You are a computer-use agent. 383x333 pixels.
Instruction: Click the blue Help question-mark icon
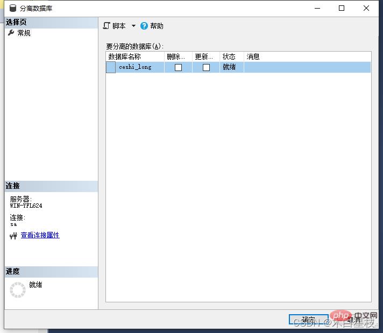point(144,26)
